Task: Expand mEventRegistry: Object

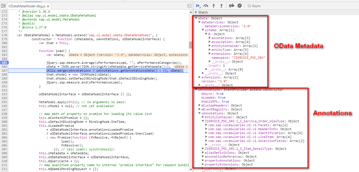Action: coord(199,109)
